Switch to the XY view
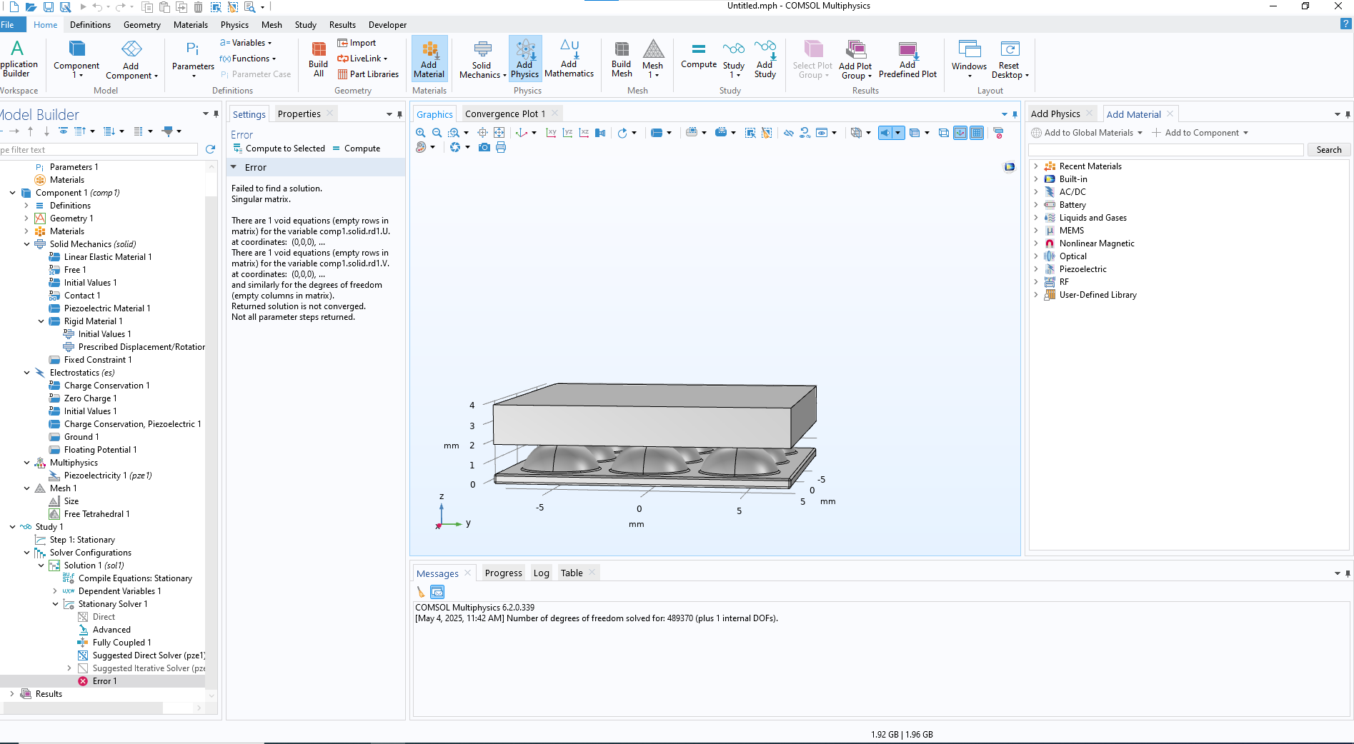This screenshot has height=744, width=1354. (x=551, y=133)
